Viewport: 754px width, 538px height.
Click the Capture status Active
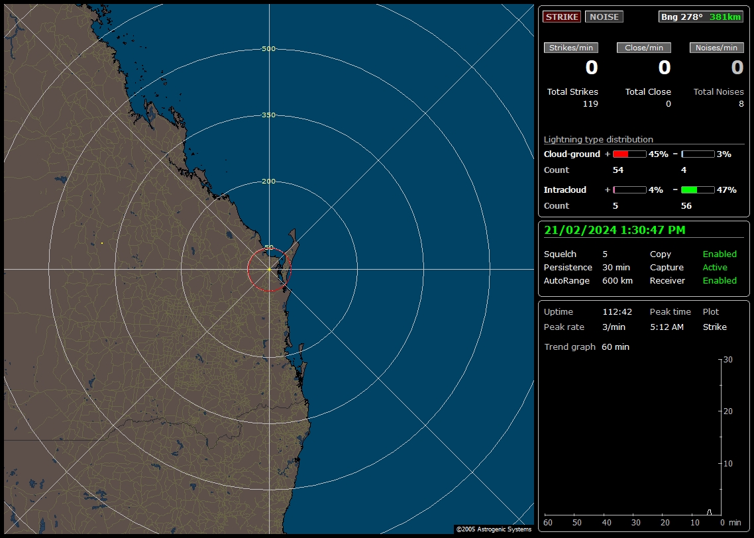click(x=714, y=267)
